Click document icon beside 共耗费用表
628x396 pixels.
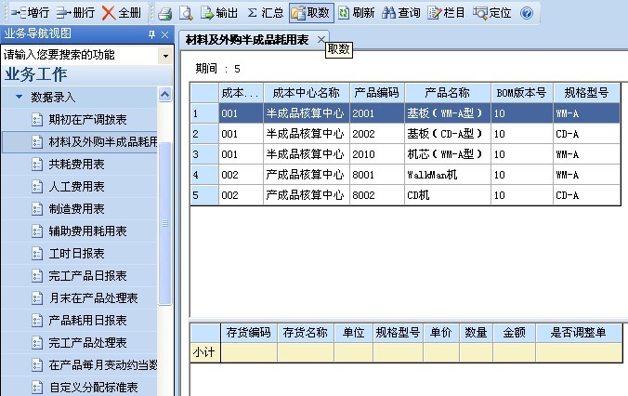click(x=37, y=165)
